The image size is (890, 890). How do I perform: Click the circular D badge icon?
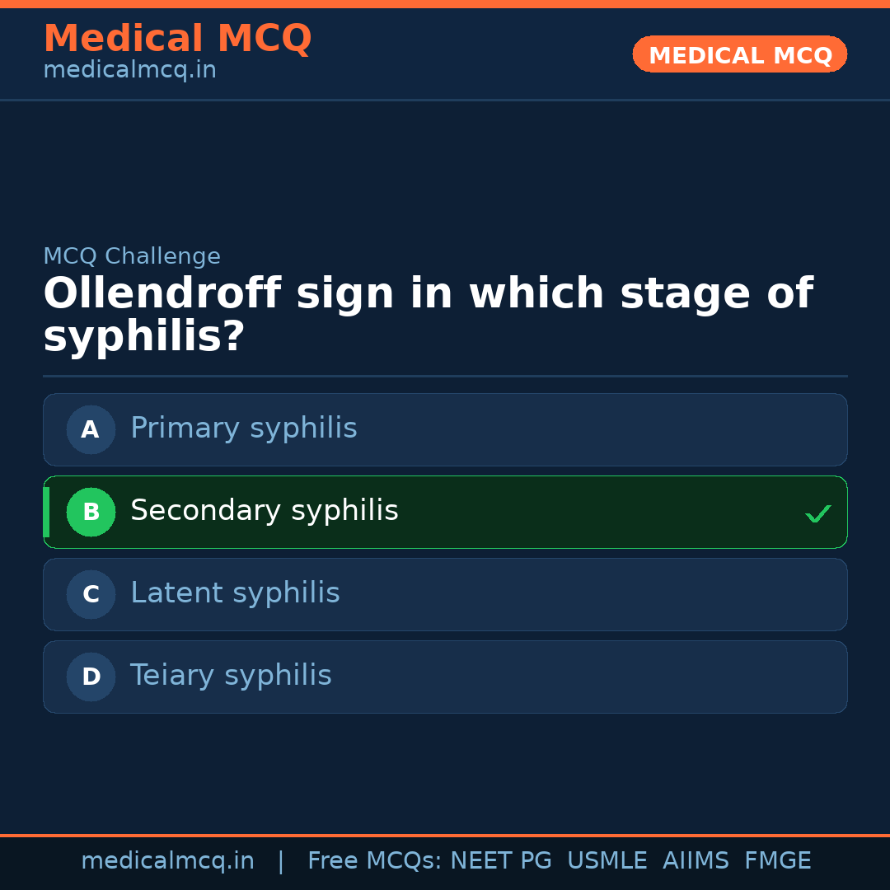(91, 677)
